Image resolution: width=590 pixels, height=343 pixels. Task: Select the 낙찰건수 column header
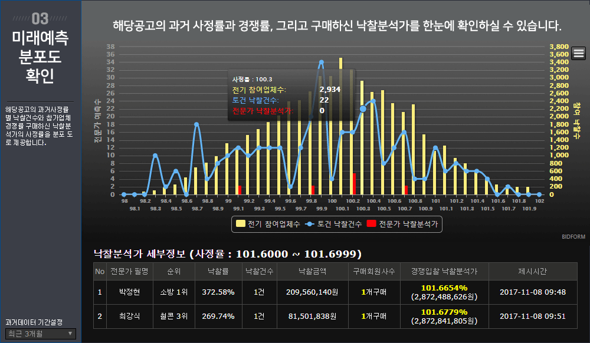[259, 271]
